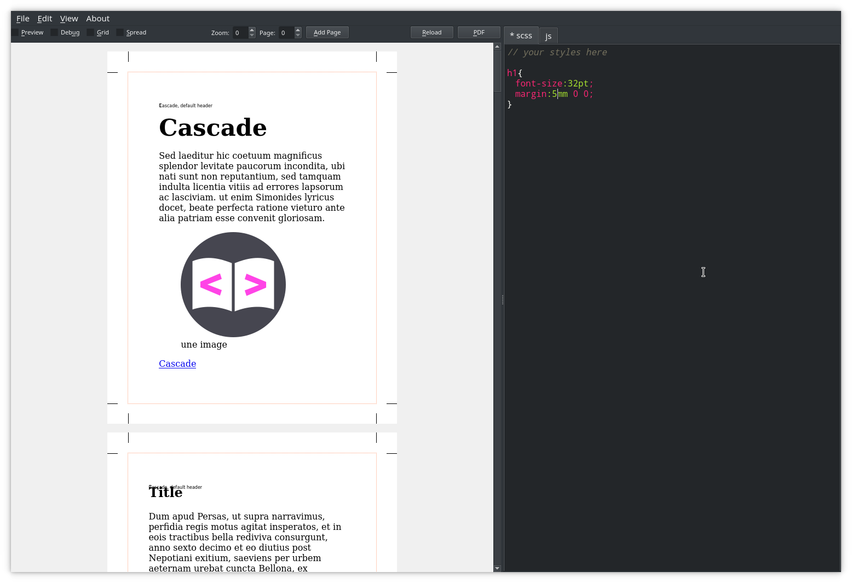The height and width of the screenshot is (583, 852).
Task: Open the View menu
Action: click(x=69, y=19)
